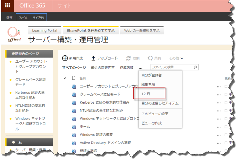Open sidebar link クレームベース認証モード

(31, 82)
